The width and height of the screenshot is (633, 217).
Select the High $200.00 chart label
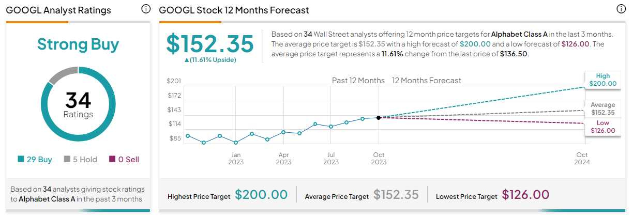point(602,80)
